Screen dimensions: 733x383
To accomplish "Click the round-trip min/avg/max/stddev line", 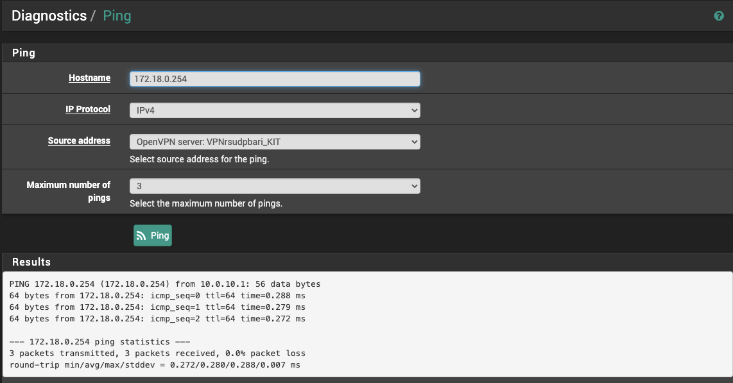I will [155, 365].
